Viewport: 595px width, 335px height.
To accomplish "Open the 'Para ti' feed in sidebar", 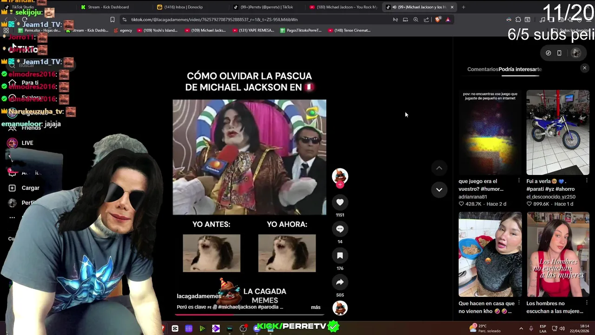I will pos(30,83).
